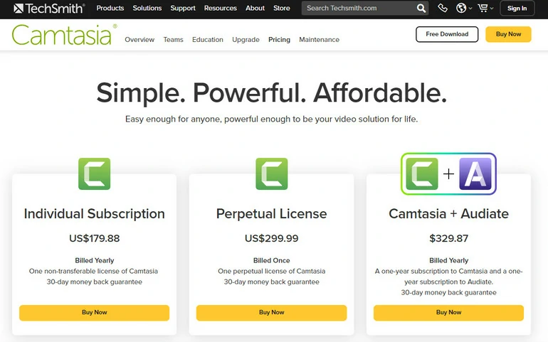This screenshot has width=548, height=342.
Task: Switch to the Education tab
Action: pyautogui.click(x=208, y=40)
